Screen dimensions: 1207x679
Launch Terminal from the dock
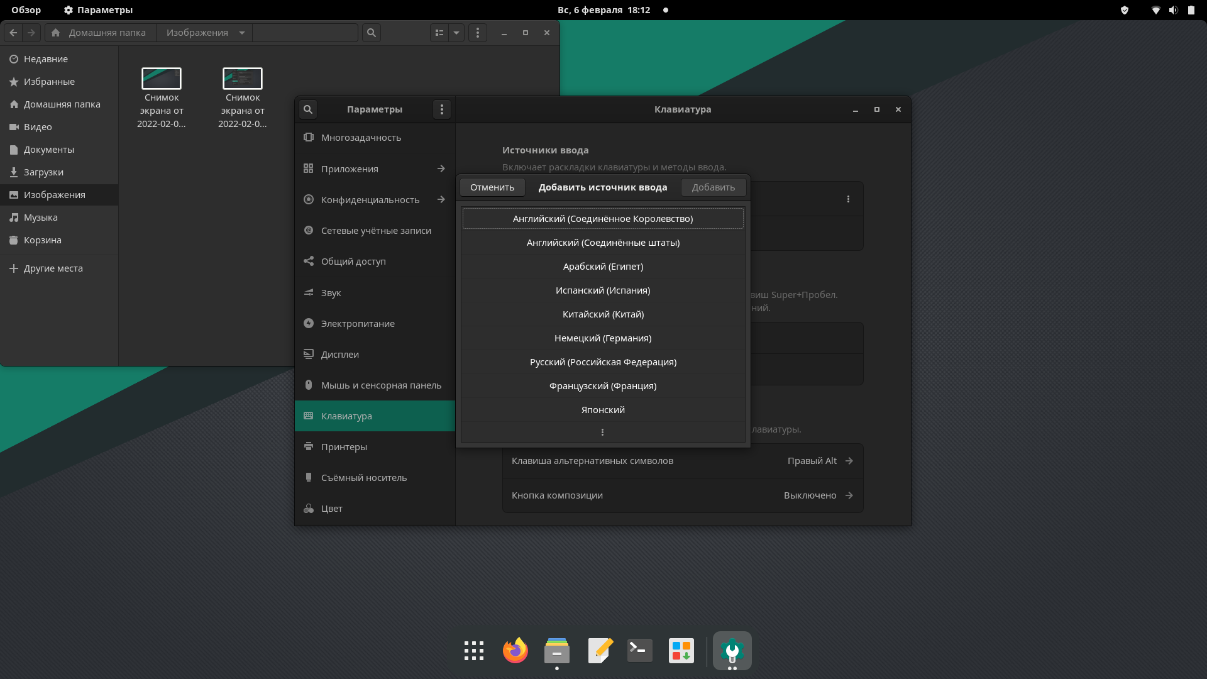click(640, 651)
